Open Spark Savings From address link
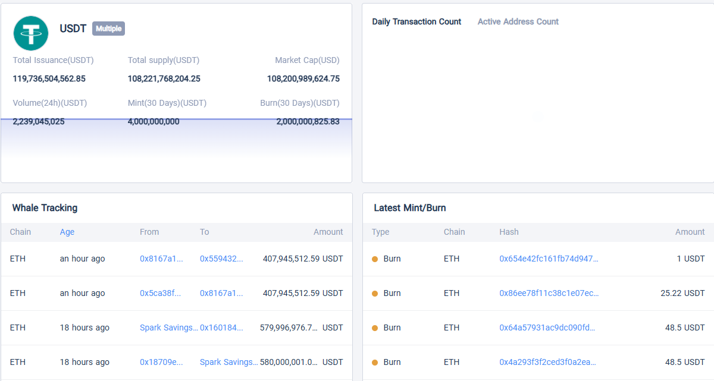714x381 pixels. (x=169, y=328)
